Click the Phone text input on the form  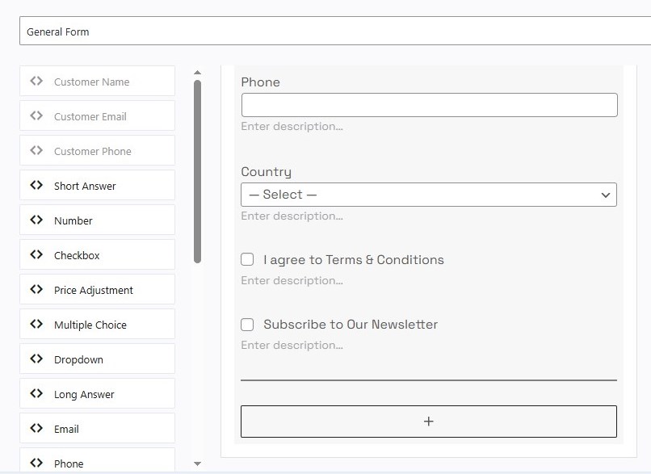428,104
